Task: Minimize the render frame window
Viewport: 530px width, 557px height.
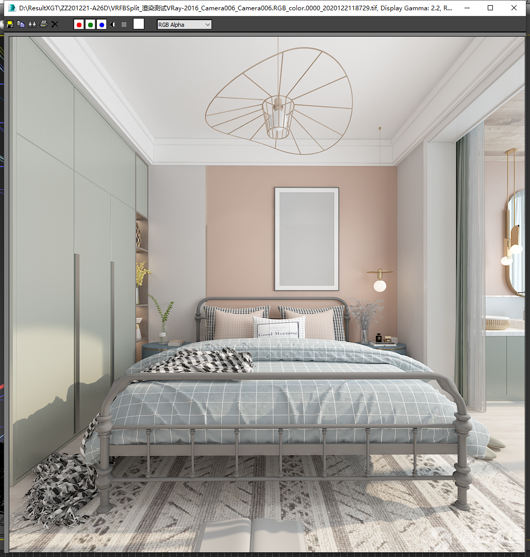Action: 467,8
